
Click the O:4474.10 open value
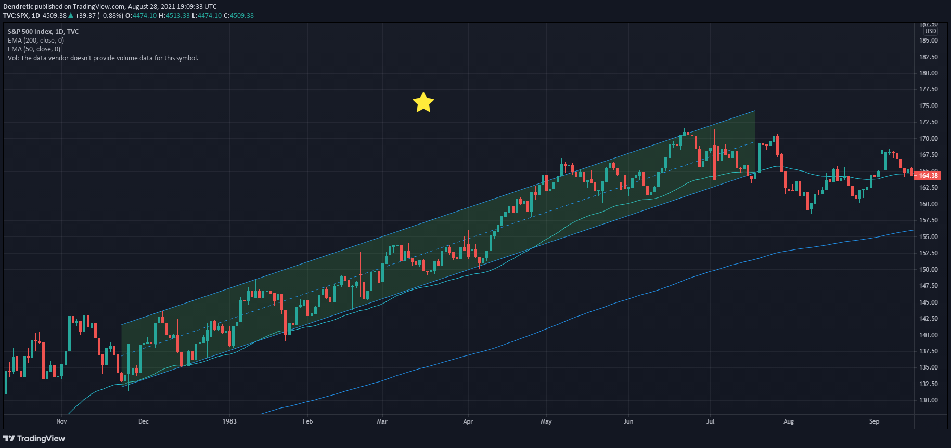[x=141, y=16]
